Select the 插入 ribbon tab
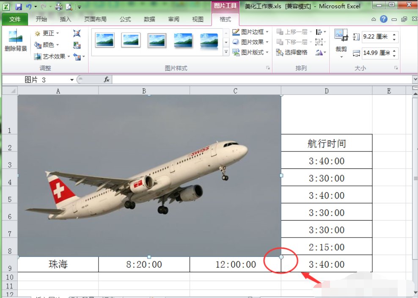Viewport: 418px width, 298px height. (66, 19)
